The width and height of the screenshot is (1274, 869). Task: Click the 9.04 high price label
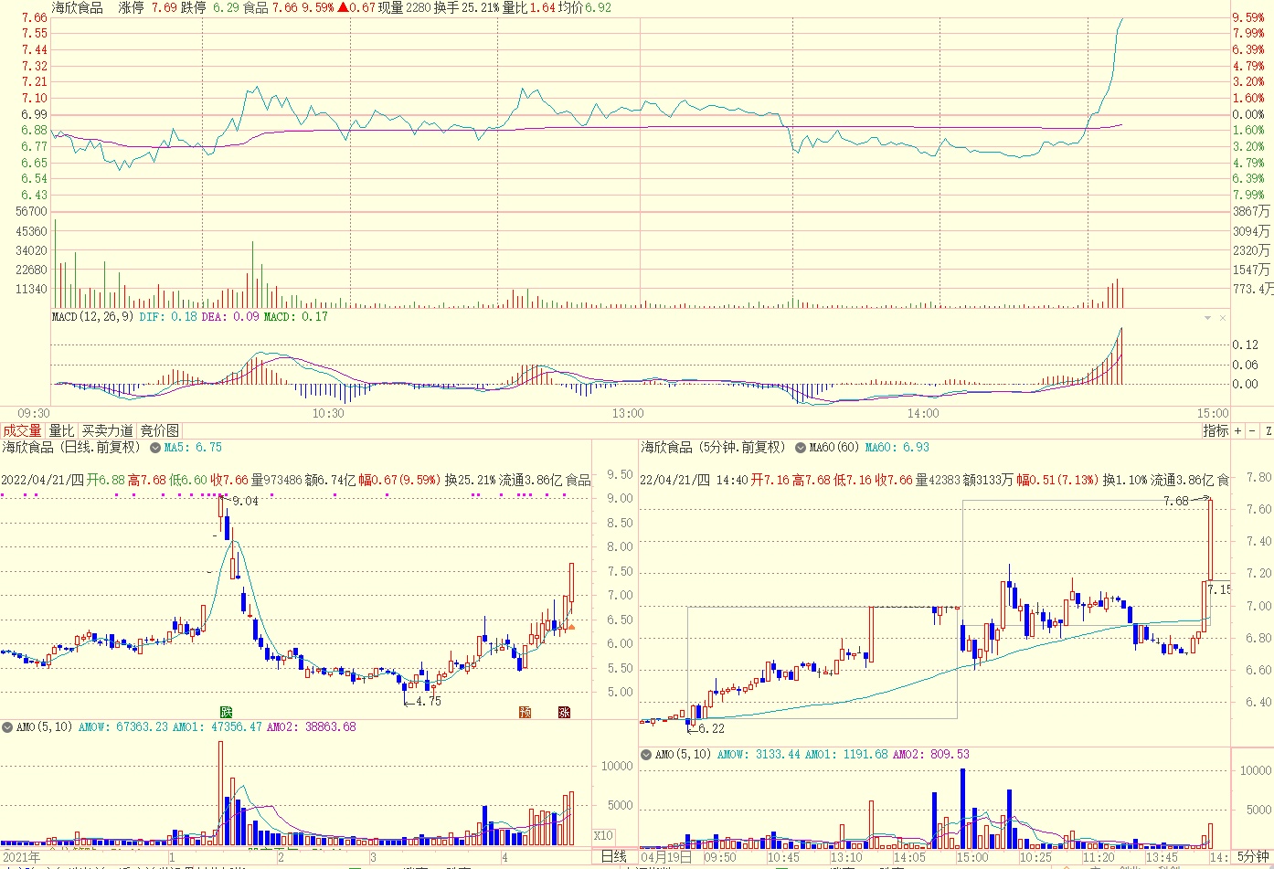point(245,501)
